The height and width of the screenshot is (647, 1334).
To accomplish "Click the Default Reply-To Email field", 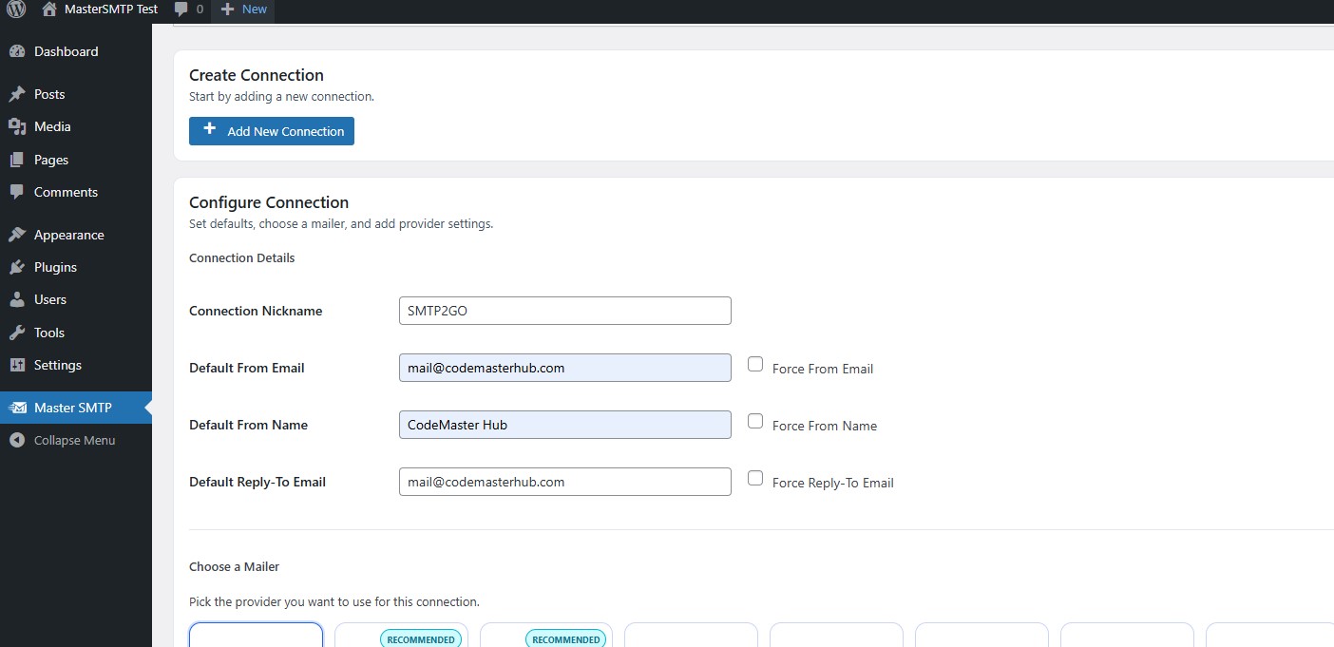I will coord(564,482).
